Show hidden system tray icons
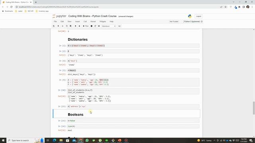 tap(214, 140)
